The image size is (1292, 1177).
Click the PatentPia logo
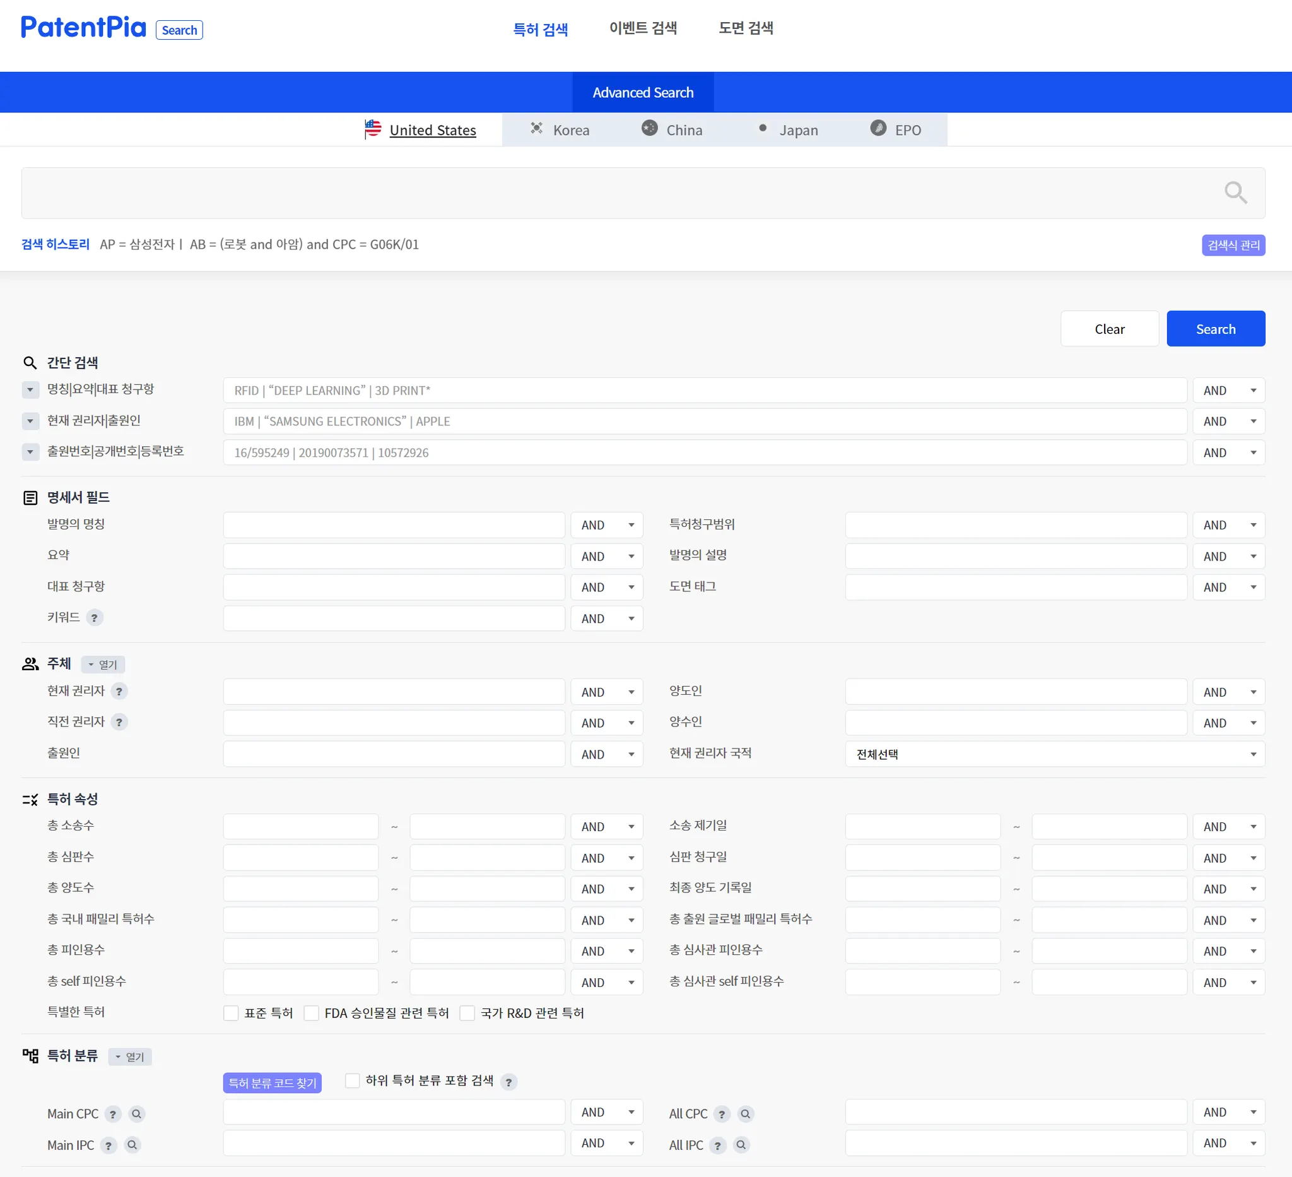coord(84,28)
